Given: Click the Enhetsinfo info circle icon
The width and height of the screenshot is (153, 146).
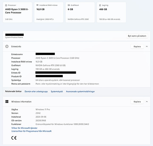Looking at the screenshot, I should pyautogui.click(x=7, y=46).
